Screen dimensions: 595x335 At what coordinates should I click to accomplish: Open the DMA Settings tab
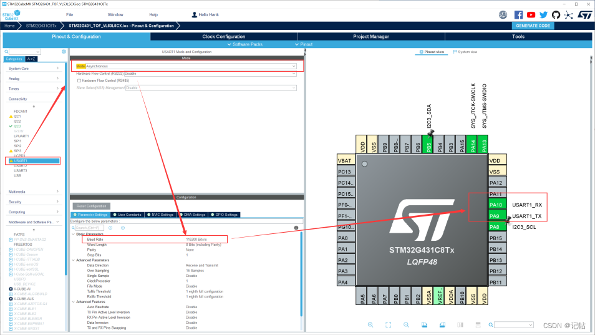pyautogui.click(x=192, y=215)
